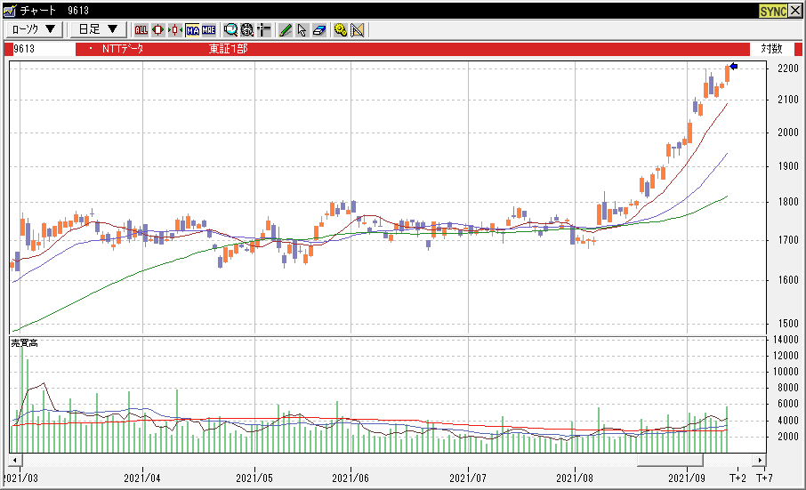Toggle the 対数 logarithmic scale
The image size is (806, 490).
pos(771,49)
